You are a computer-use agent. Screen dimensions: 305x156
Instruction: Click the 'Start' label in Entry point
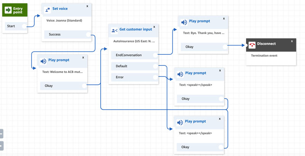point(11,26)
